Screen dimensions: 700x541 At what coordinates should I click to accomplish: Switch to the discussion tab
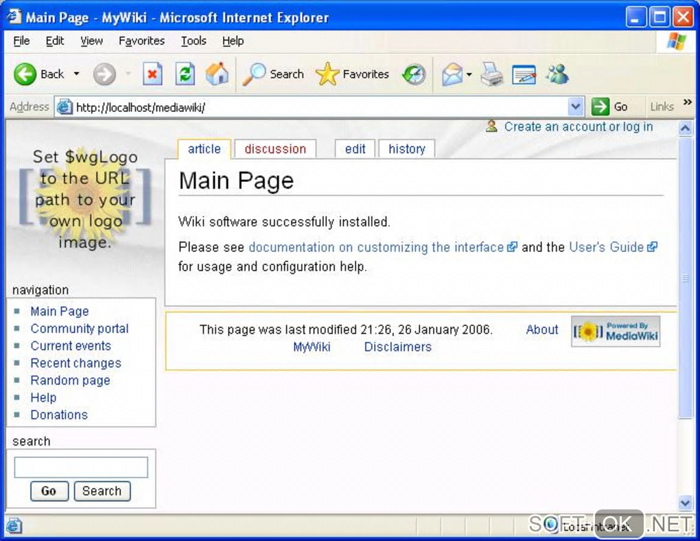[x=275, y=149]
